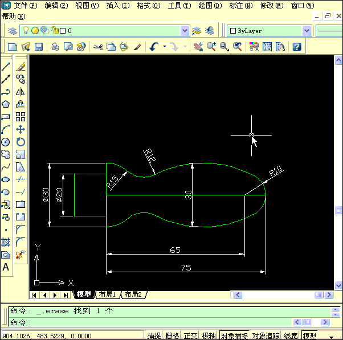This screenshot has height=340, width=343.
Task: Click the Undo arrow icon
Action: tap(154, 47)
